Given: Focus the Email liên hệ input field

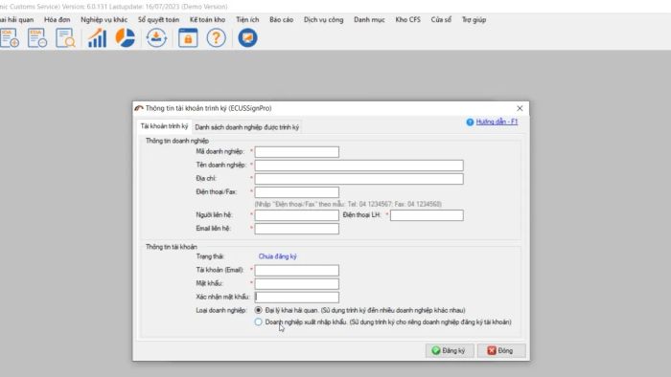Looking at the screenshot, I should coord(296,229).
